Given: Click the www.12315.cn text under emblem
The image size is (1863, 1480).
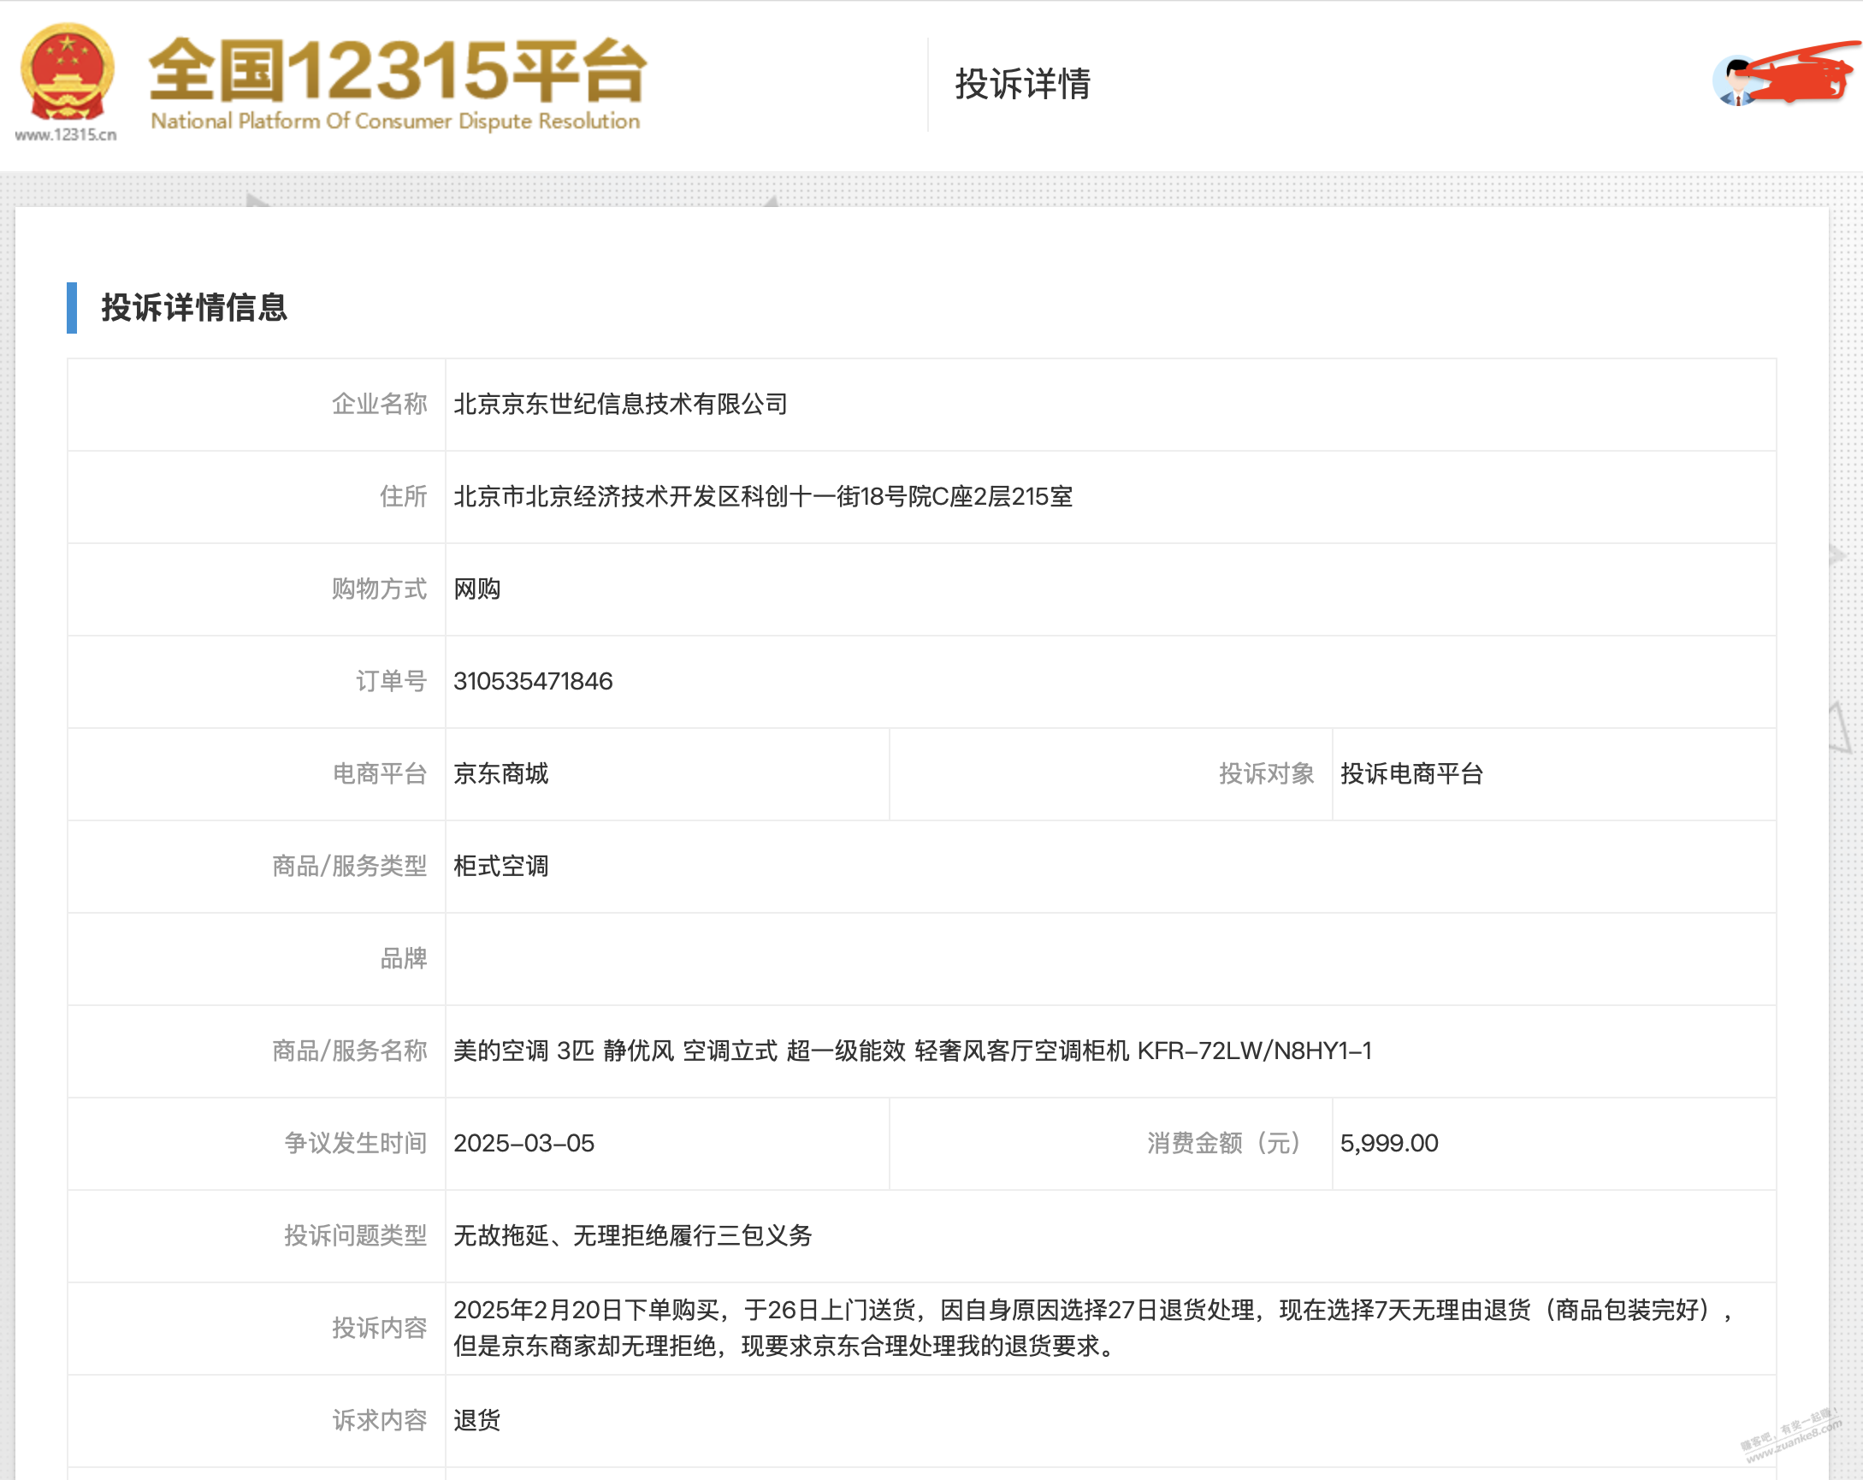Looking at the screenshot, I should tap(66, 135).
